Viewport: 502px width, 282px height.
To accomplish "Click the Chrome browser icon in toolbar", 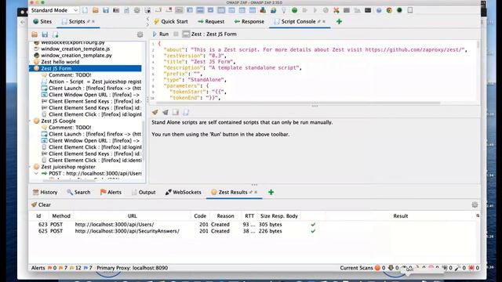I will 389,10.
